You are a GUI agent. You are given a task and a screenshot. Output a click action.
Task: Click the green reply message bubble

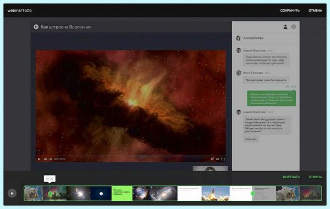coord(271,99)
